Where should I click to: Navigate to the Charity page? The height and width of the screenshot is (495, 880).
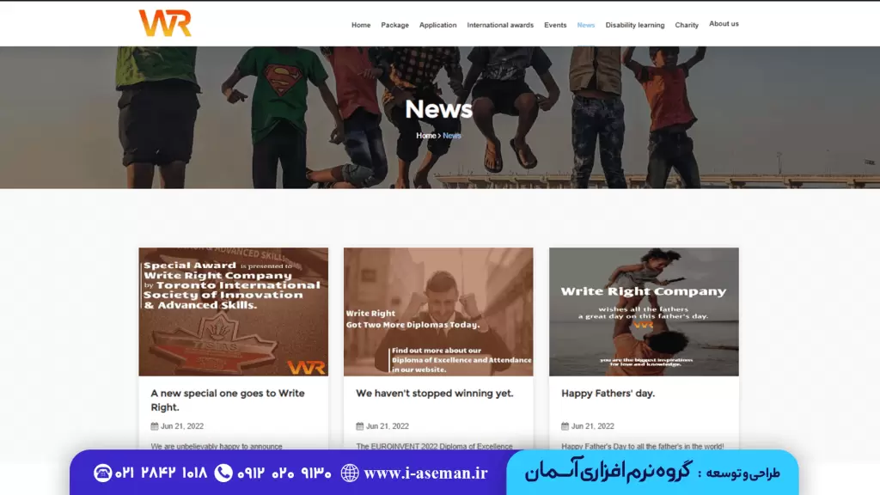(x=687, y=25)
